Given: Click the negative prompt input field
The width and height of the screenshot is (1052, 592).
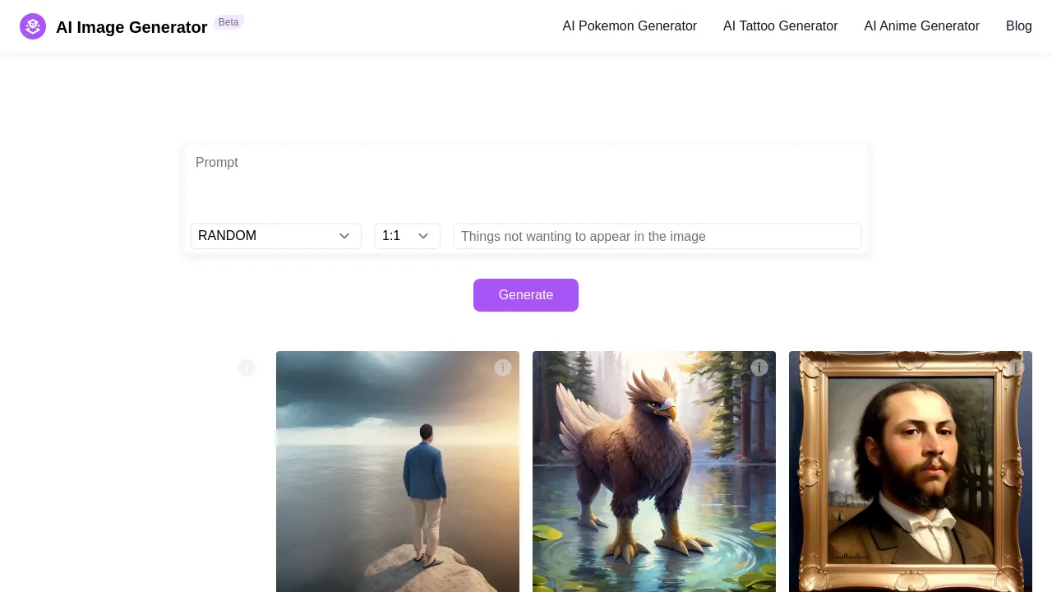Looking at the screenshot, I should (657, 236).
